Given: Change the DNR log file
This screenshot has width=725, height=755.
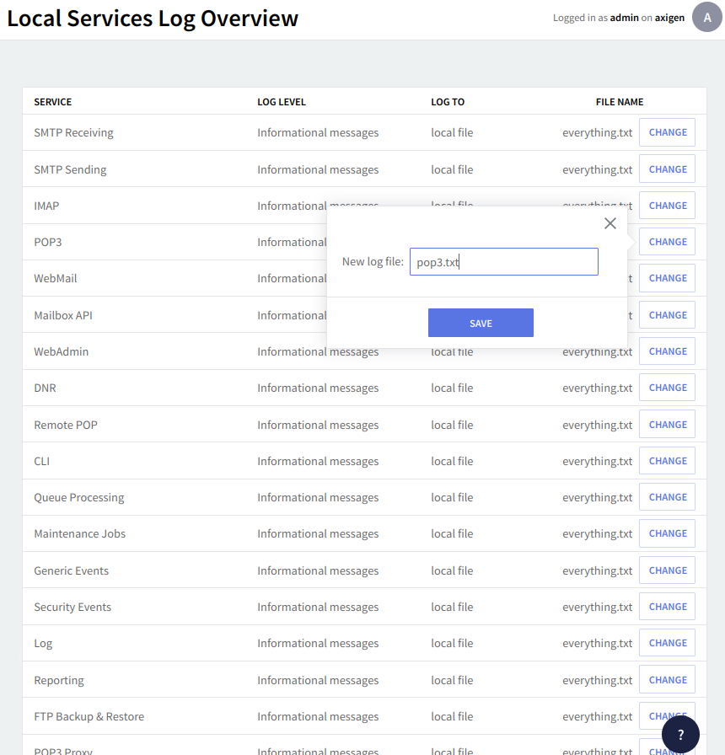Looking at the screenshot, I should pos(667,388).
